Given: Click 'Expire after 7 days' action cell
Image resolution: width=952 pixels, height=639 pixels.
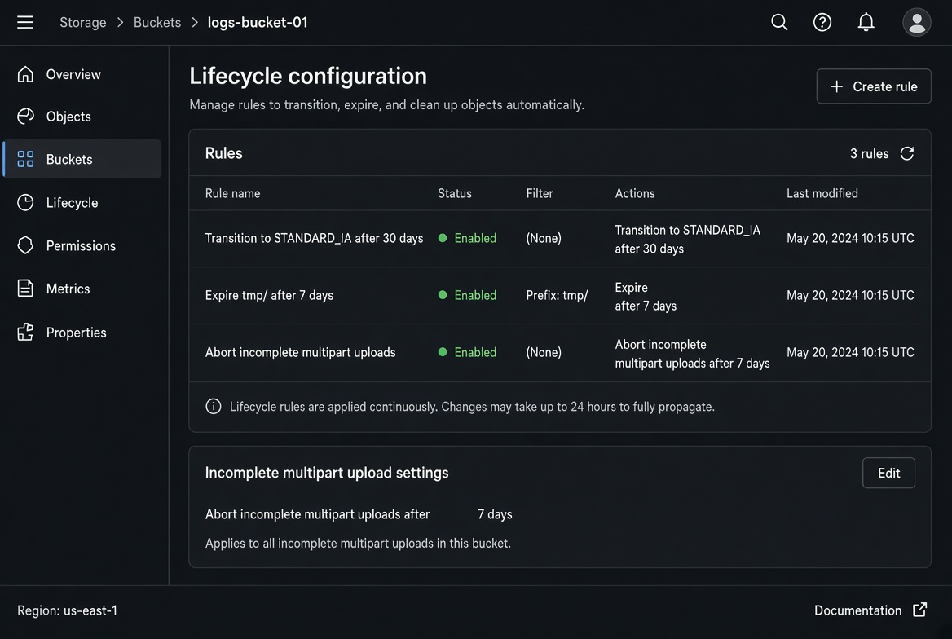Looking at the screenshot, I should [646, 297].
